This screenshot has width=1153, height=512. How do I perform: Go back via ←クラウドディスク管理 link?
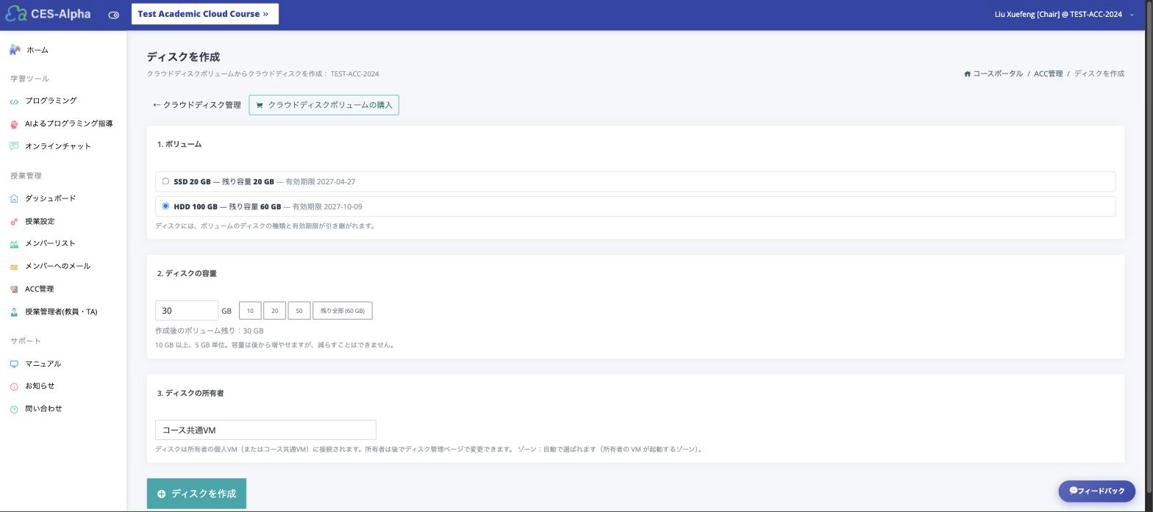pos(196,105)
